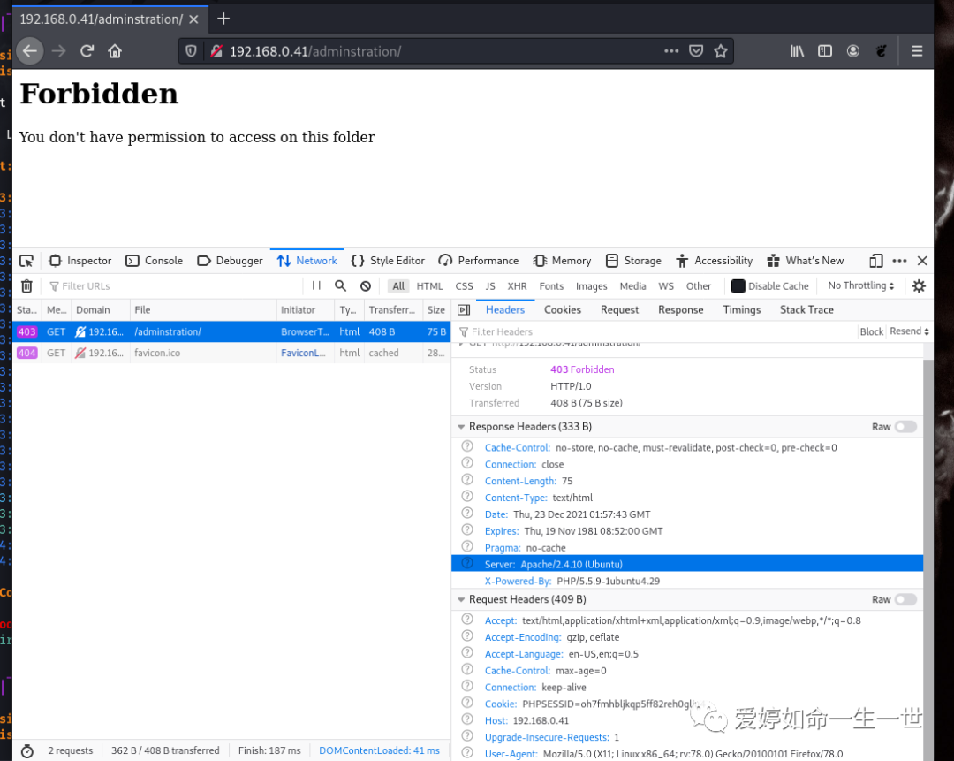This screenshot has height=761, width=954.
Task: Switch to the Console panel
Action: tap(155, 261)
